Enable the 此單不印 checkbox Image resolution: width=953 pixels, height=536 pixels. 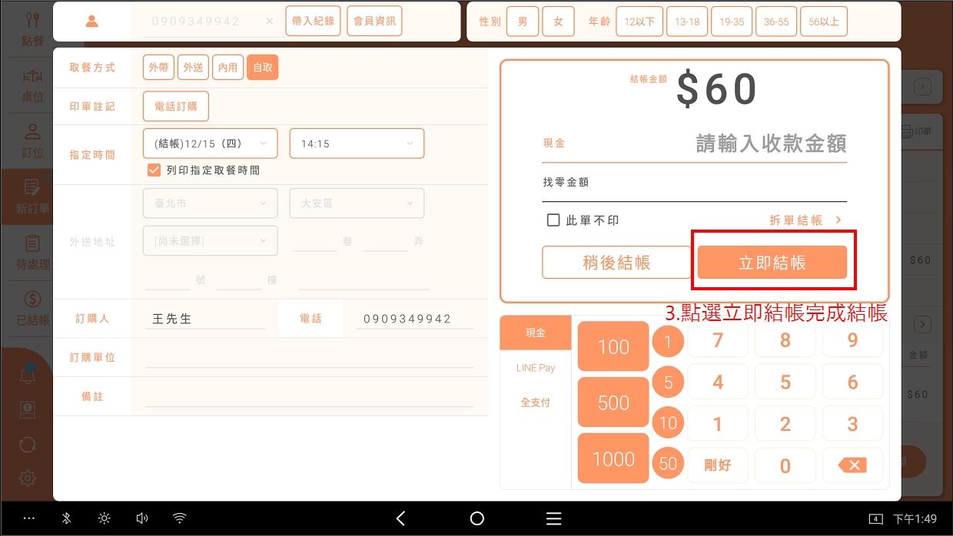[x=553, y=220]
